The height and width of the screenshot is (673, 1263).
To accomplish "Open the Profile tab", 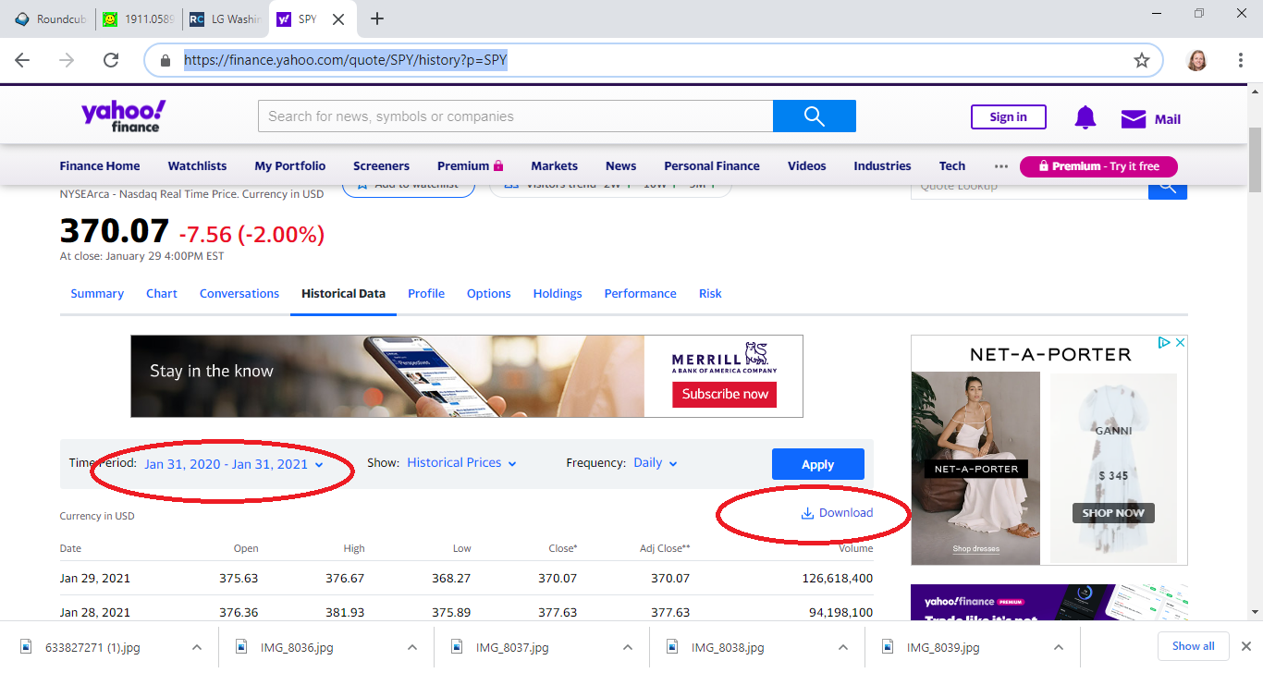I will pos(426,293).
